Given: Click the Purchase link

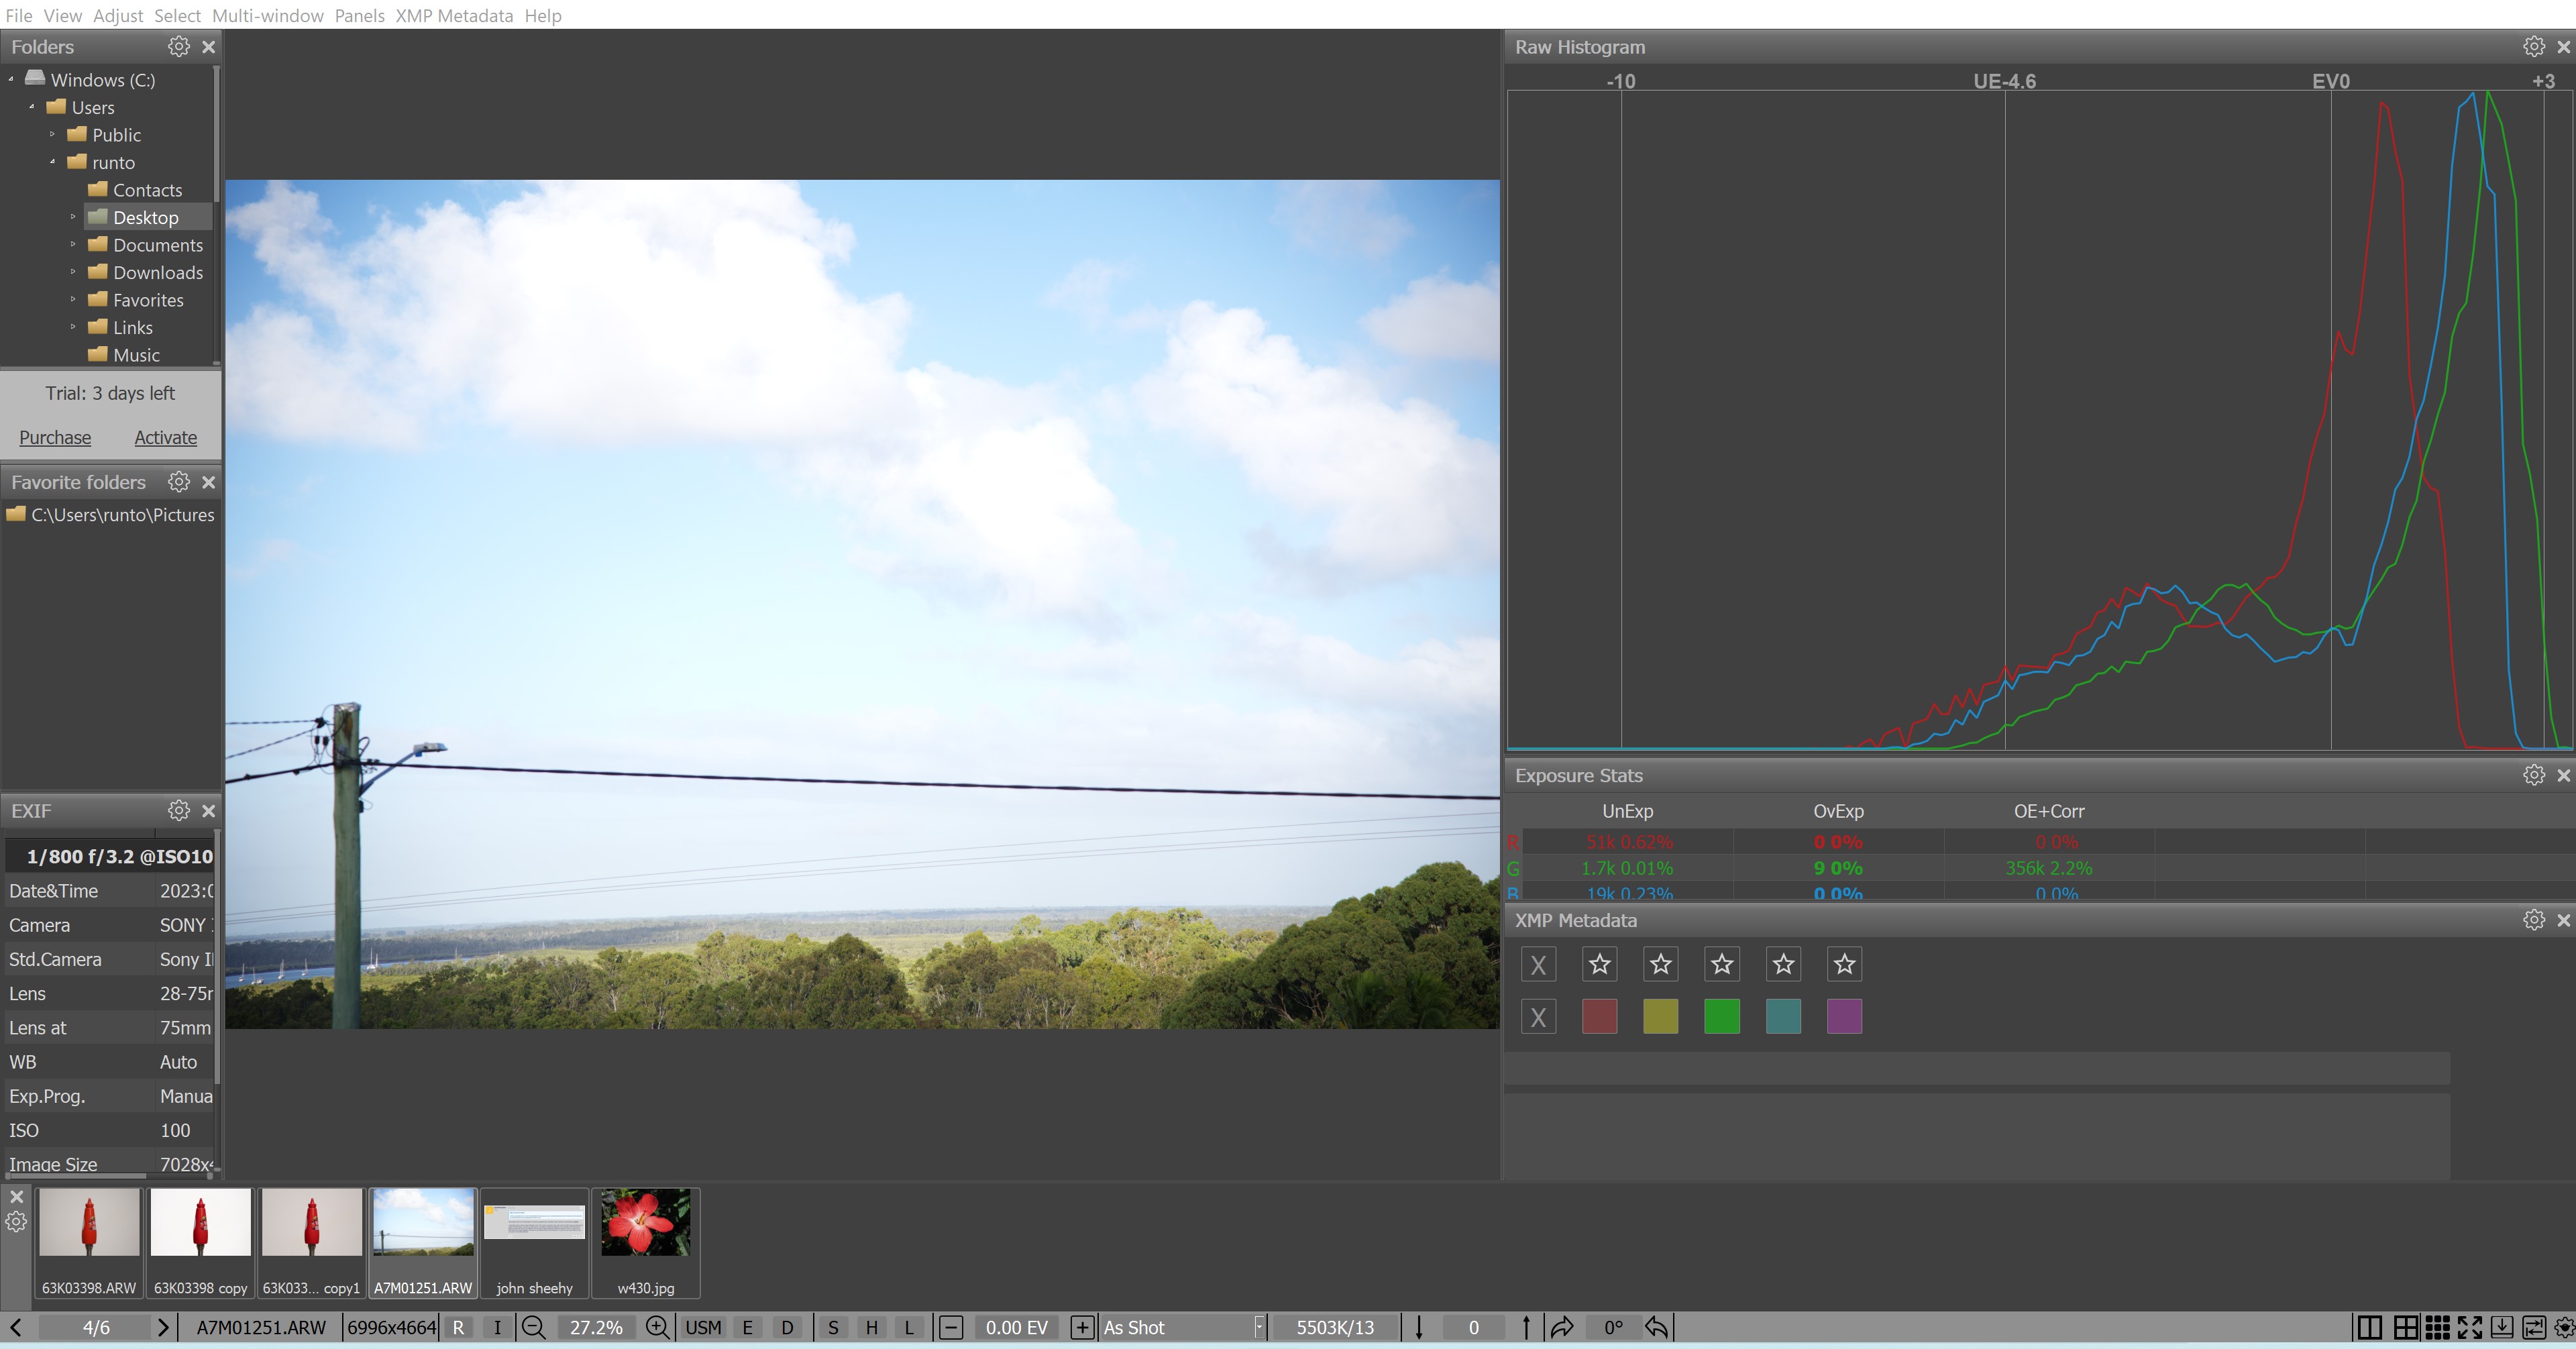Looking at the screenshot, I should [x=55, y=437].
